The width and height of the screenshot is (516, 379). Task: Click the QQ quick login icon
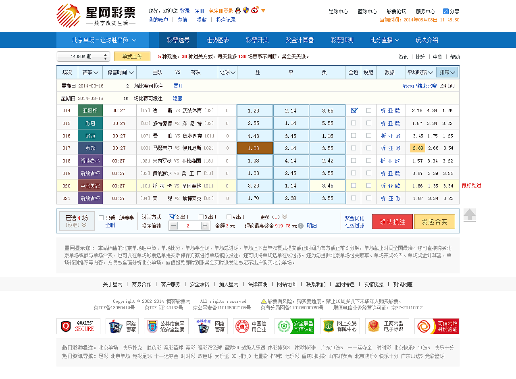pos(237,10)
